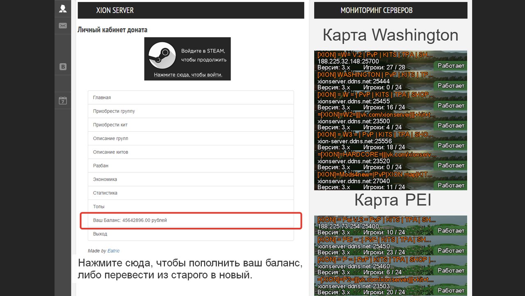This screenshot has height=296, width=525.
Task: Open the 'Топы' menu item
Action: pyautogui.click(x=191, y=207)
